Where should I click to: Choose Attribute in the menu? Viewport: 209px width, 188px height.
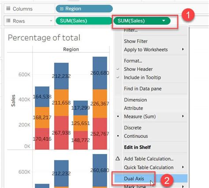134,108
